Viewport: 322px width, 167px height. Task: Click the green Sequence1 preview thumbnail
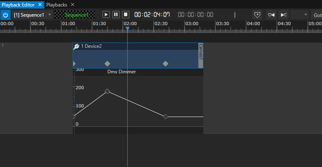75,15
